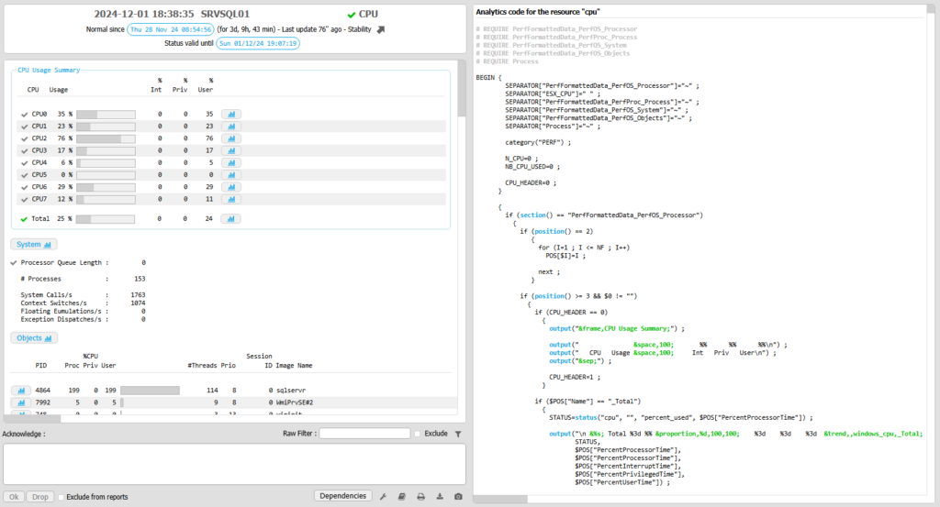Click the N_CPU=0 line in the code

(521, 159)
